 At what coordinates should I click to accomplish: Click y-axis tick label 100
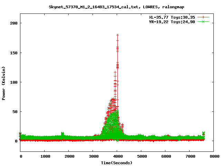coord(14,82)
